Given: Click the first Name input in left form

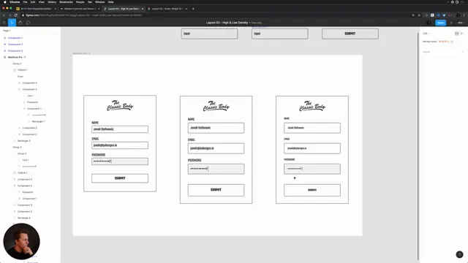Looking at the screenshot, I should pyautogui.click(x=120, y=129).
